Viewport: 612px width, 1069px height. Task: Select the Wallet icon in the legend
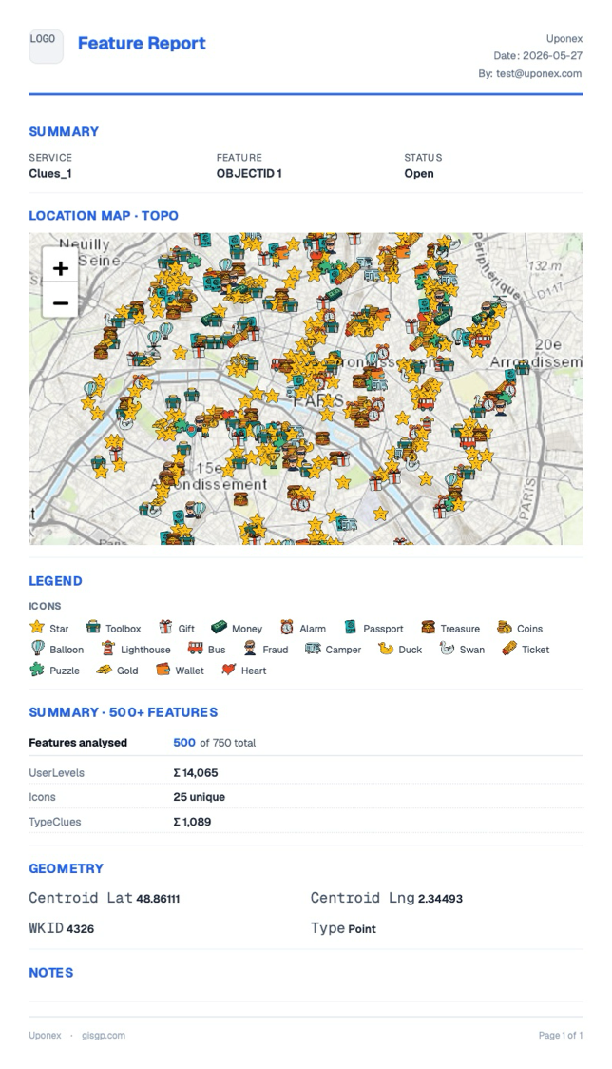tap(163, 670)
